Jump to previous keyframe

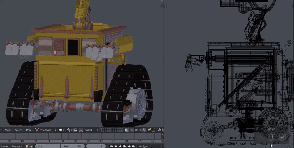pos(116,146)
